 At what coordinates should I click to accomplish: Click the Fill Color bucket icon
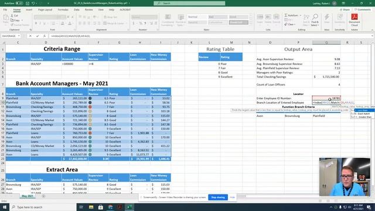63,23
